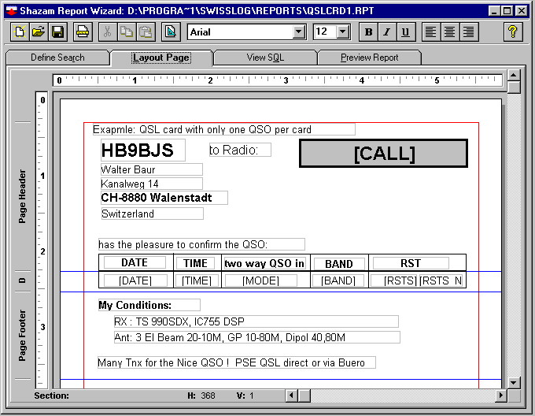Click the Print icon in toolbar

(82, 32)
